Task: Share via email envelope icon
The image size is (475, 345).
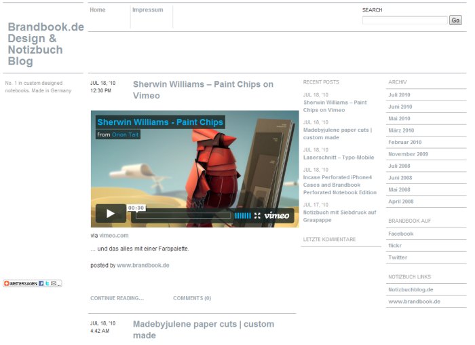Action: pos(54,283)
